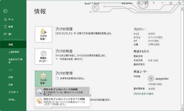This screenshot has width=184, height=111.
Task: Expand the プロパティ dropdown header
Action: pos(140,29)
